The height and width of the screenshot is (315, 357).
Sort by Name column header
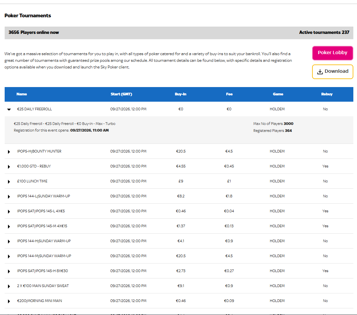[22, 94]
